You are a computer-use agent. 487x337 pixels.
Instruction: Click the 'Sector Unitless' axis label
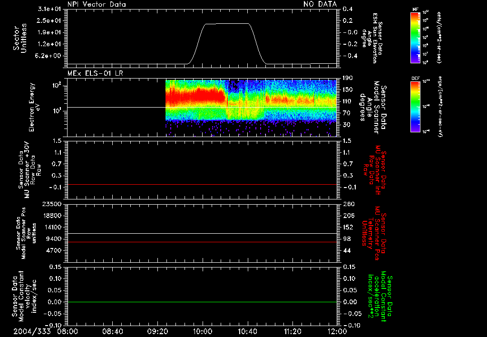click(x=19, y=38)
